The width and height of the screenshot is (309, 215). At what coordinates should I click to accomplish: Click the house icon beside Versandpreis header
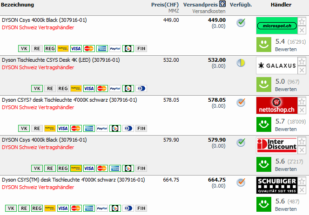coord(222,4)
